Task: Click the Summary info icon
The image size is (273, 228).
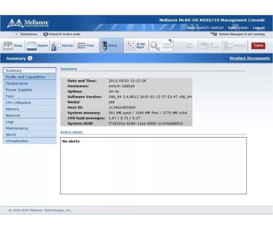Action: click(30, 58)
